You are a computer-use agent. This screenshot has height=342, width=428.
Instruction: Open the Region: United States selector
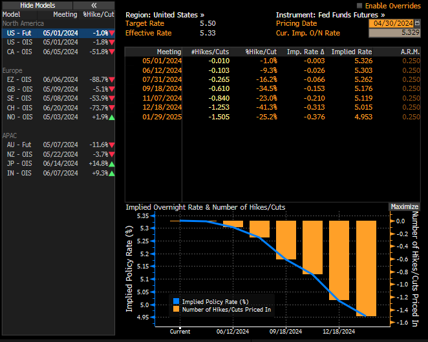164,14
